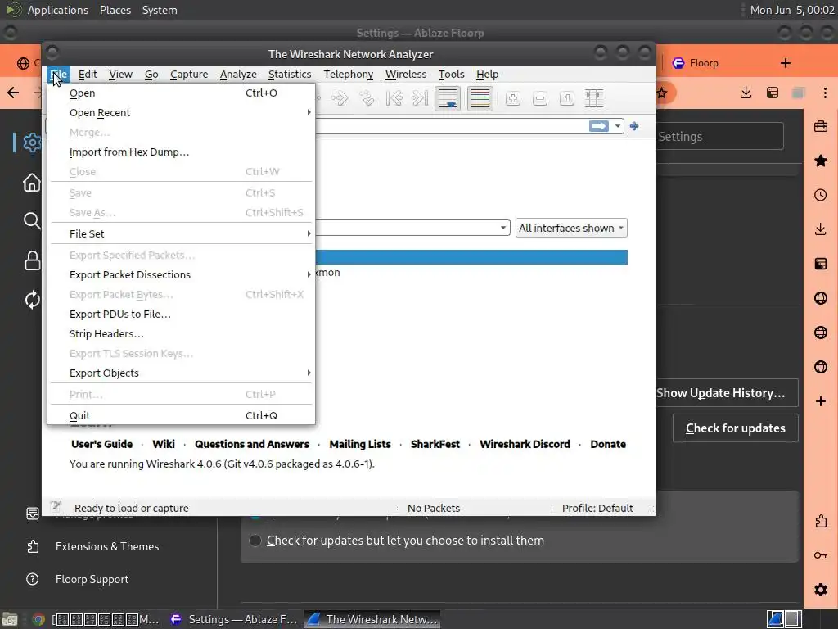Open Floorp sidebar briefcase tools icon

821,127
